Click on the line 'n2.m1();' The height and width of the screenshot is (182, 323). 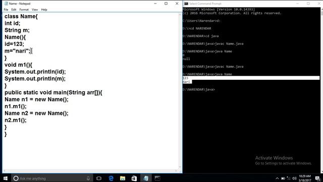click(16, 120)
